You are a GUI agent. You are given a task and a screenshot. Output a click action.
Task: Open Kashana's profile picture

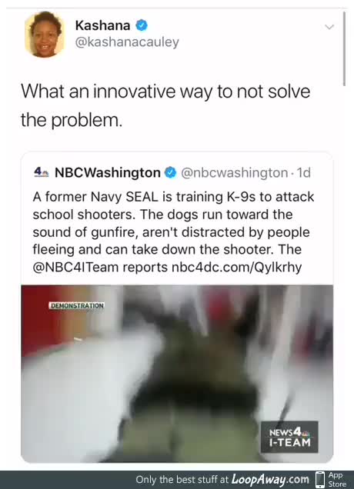(x=45, y=35)
